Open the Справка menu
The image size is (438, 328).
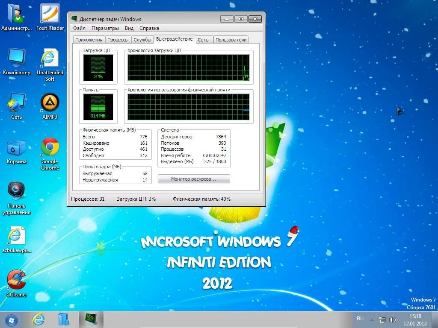click(149, 28)
